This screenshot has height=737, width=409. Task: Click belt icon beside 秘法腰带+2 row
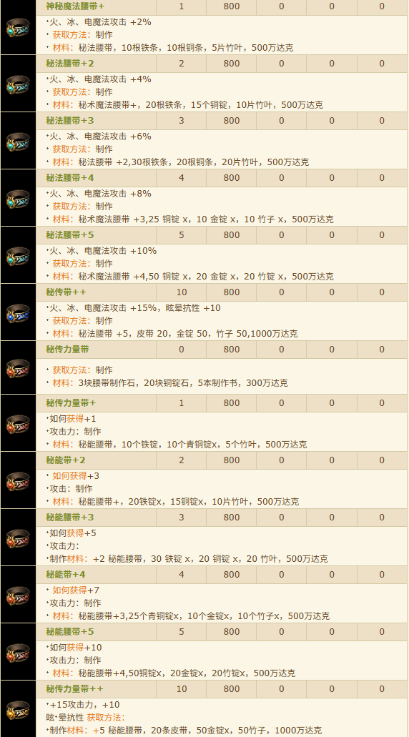(x=18, y=84)
